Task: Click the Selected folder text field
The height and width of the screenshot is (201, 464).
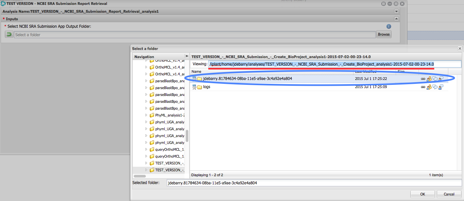Action: (314, 183)
